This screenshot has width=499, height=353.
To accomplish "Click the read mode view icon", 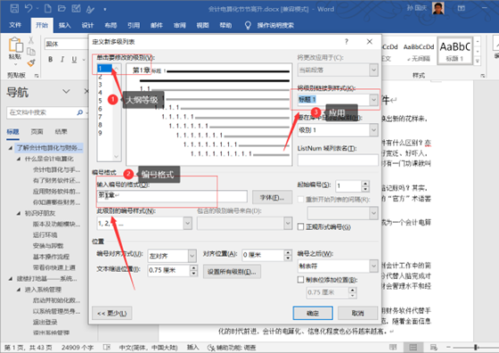I will click(x=393, y=348).
